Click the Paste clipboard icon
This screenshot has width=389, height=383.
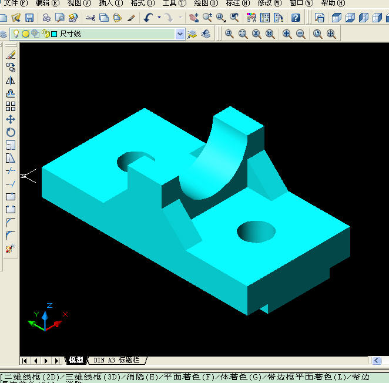coord(117,18)
